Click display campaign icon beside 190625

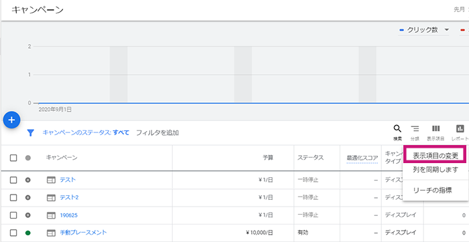(51, 215)
